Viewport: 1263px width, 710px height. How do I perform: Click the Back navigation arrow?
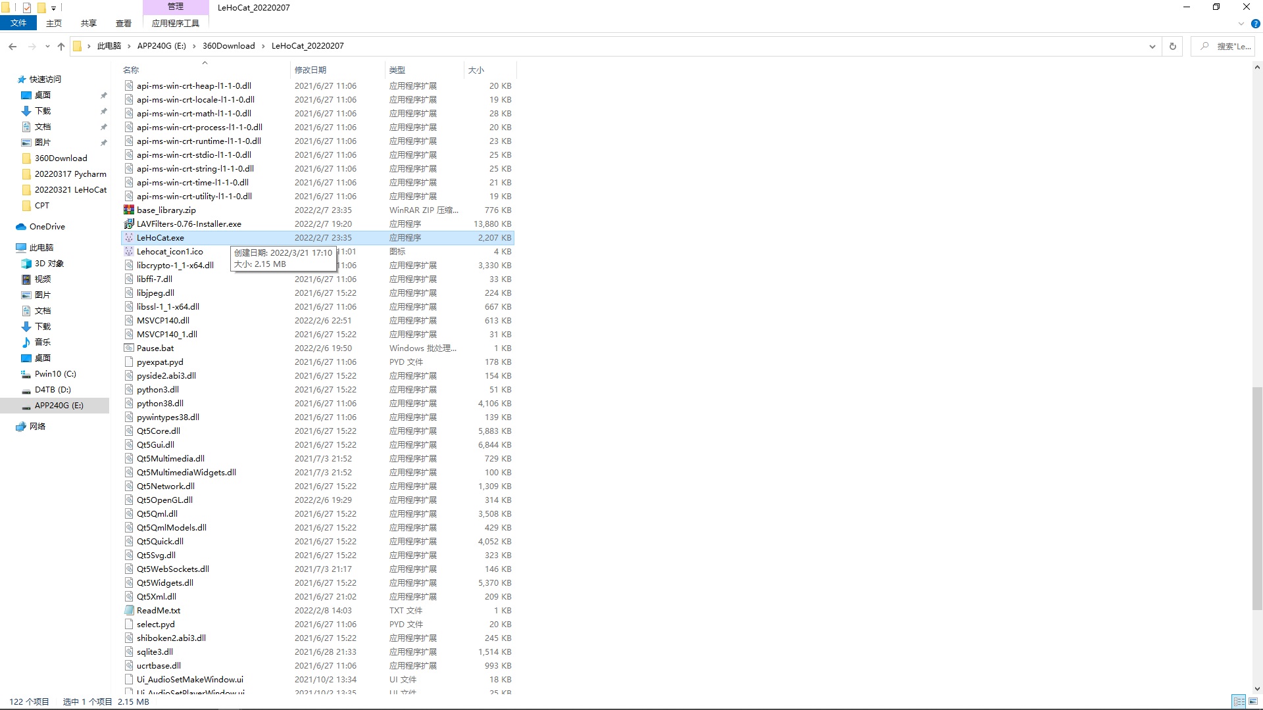[12, 46]
